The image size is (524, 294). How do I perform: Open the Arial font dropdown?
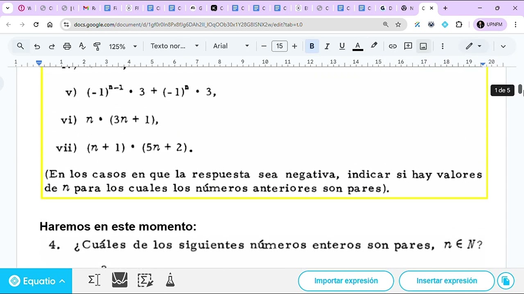tap(231, 46)
